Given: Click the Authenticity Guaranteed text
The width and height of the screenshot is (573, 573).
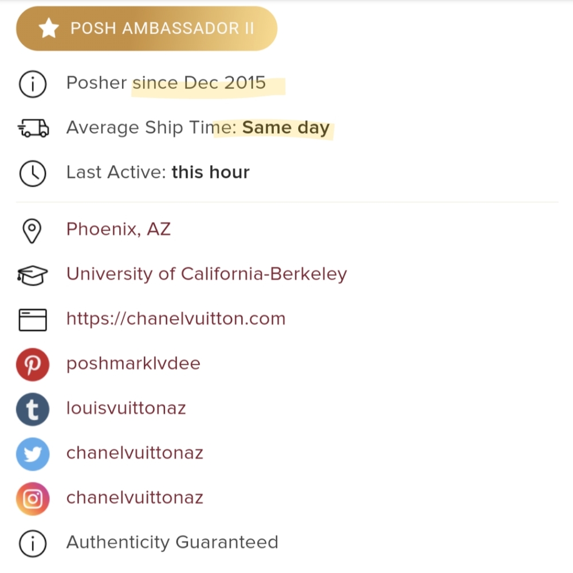Looking at the screenshot, I should tap(172, 543).
